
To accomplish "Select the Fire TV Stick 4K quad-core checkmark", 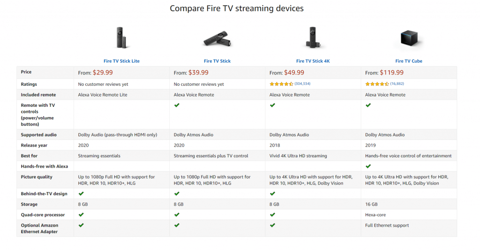I will [x=272, y=214].
